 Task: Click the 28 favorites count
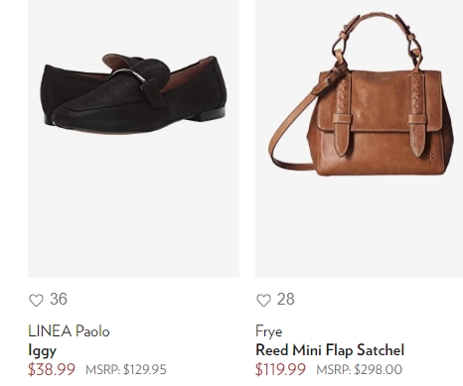pos(285,299)
